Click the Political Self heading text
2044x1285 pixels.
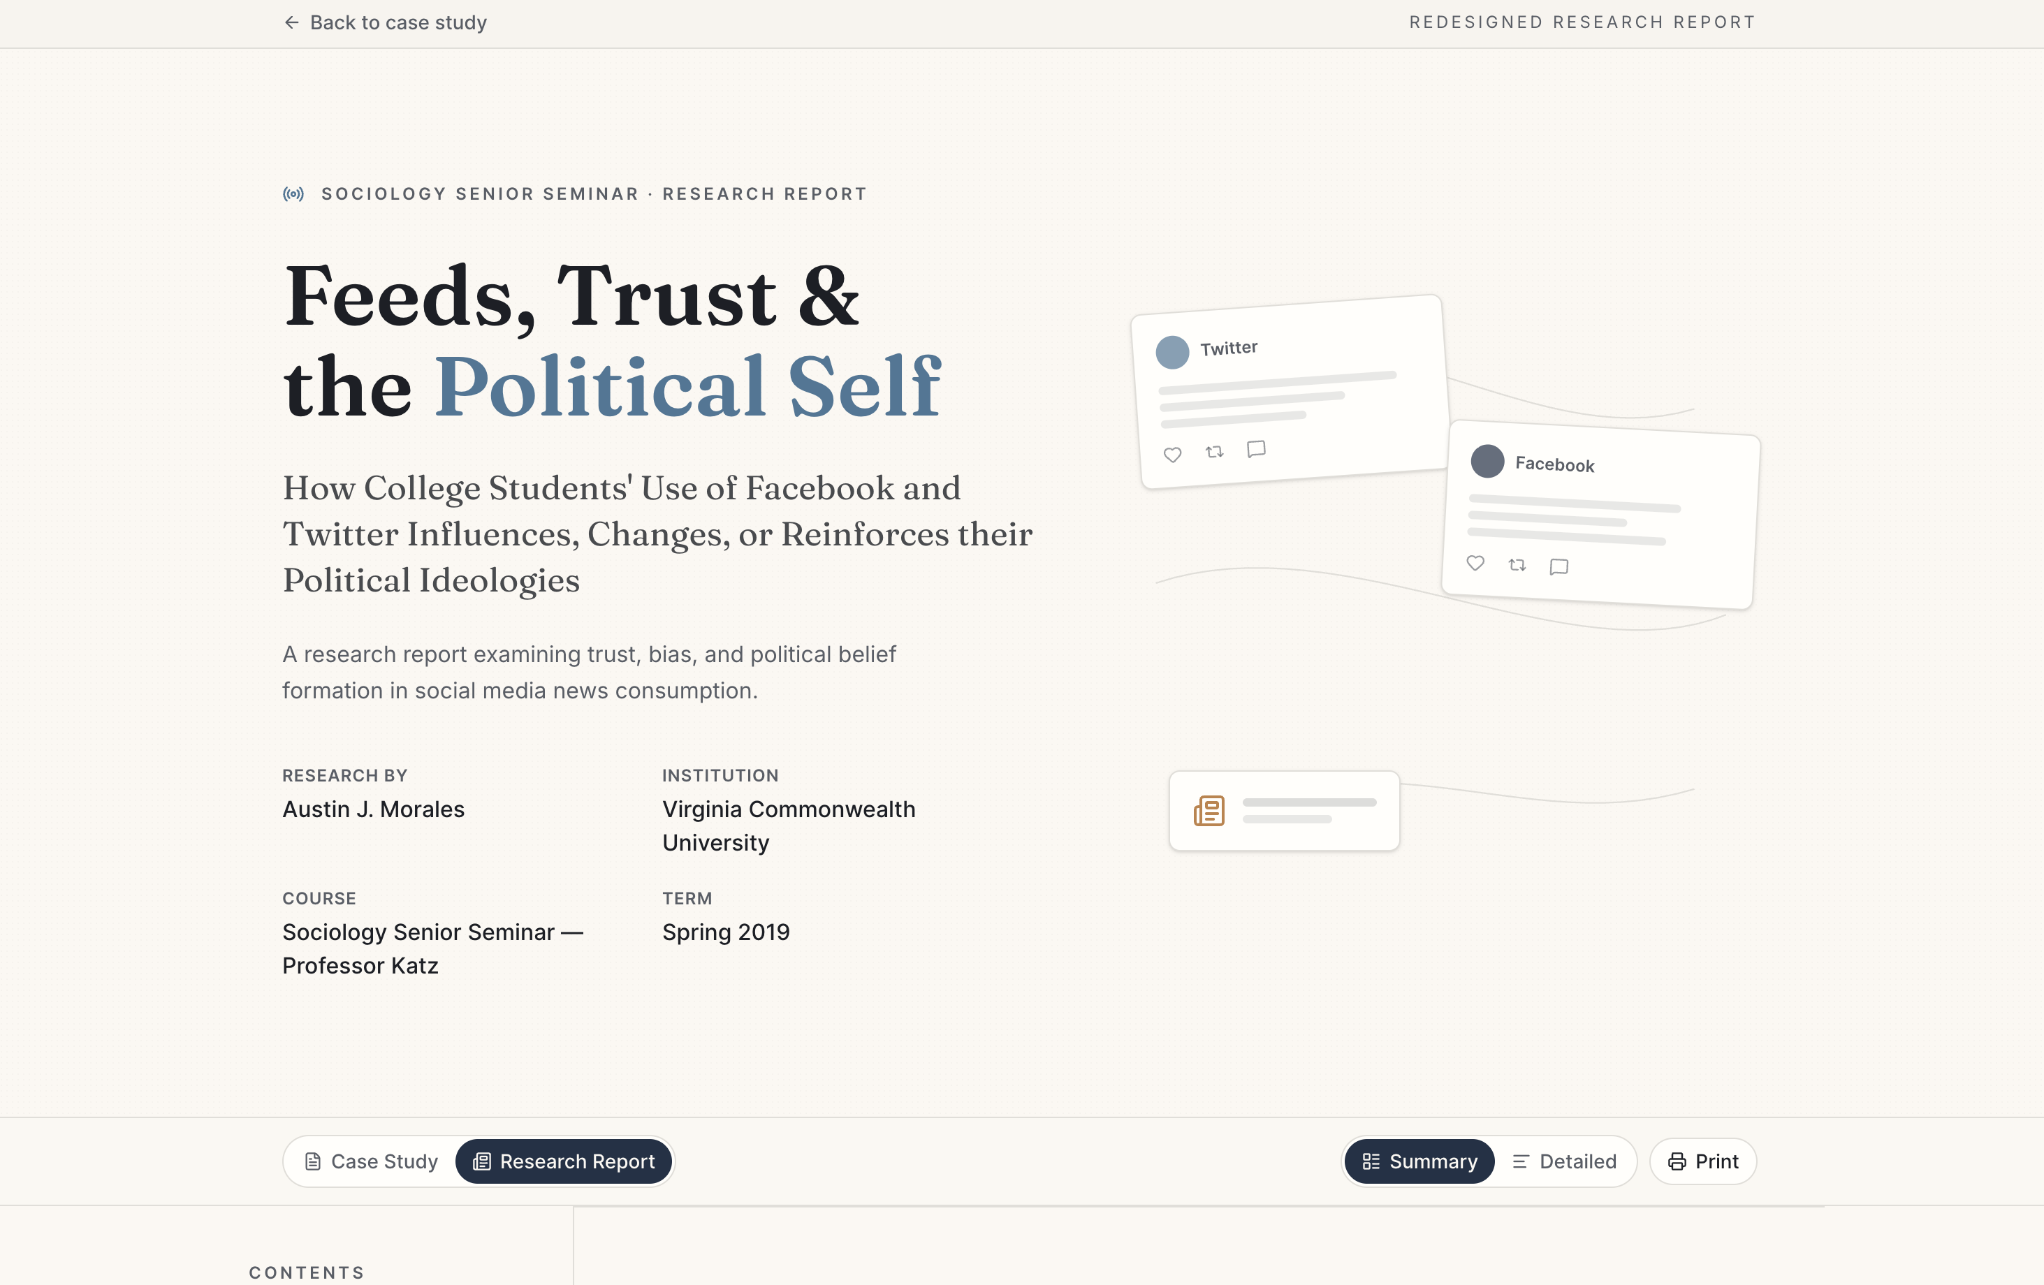(x=687, y=387)
